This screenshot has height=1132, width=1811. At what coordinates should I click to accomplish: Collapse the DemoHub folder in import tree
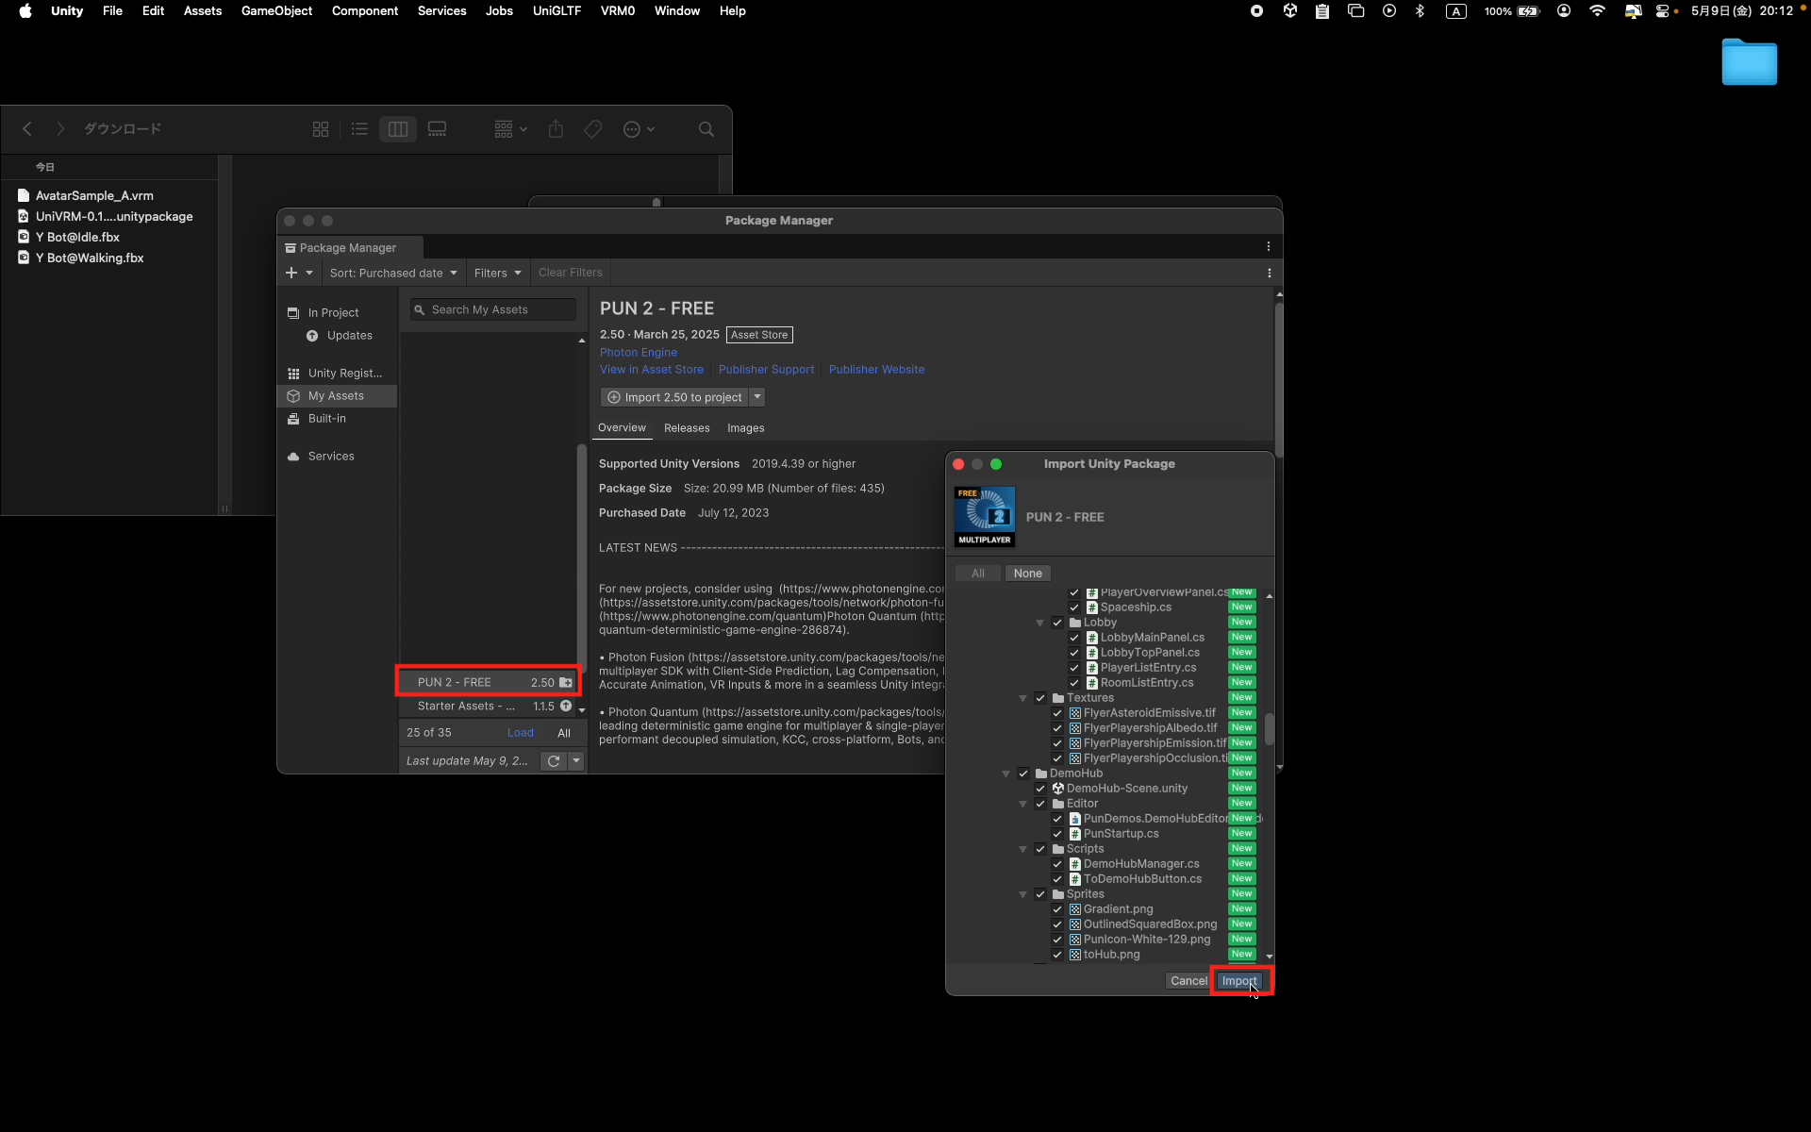[x=1005, y=774]
